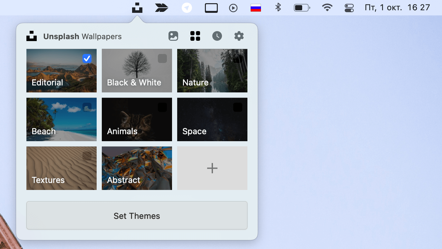Screen dimensions: 442x249
Task: Enable the Space theme checkbox
Action: point(238,107)
